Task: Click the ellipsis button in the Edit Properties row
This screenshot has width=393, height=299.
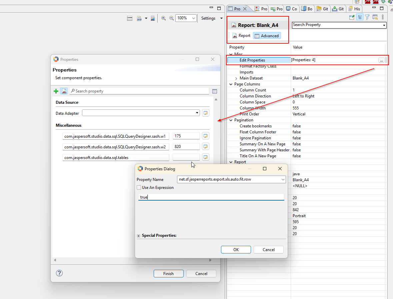Action: (x=381, y=60)
